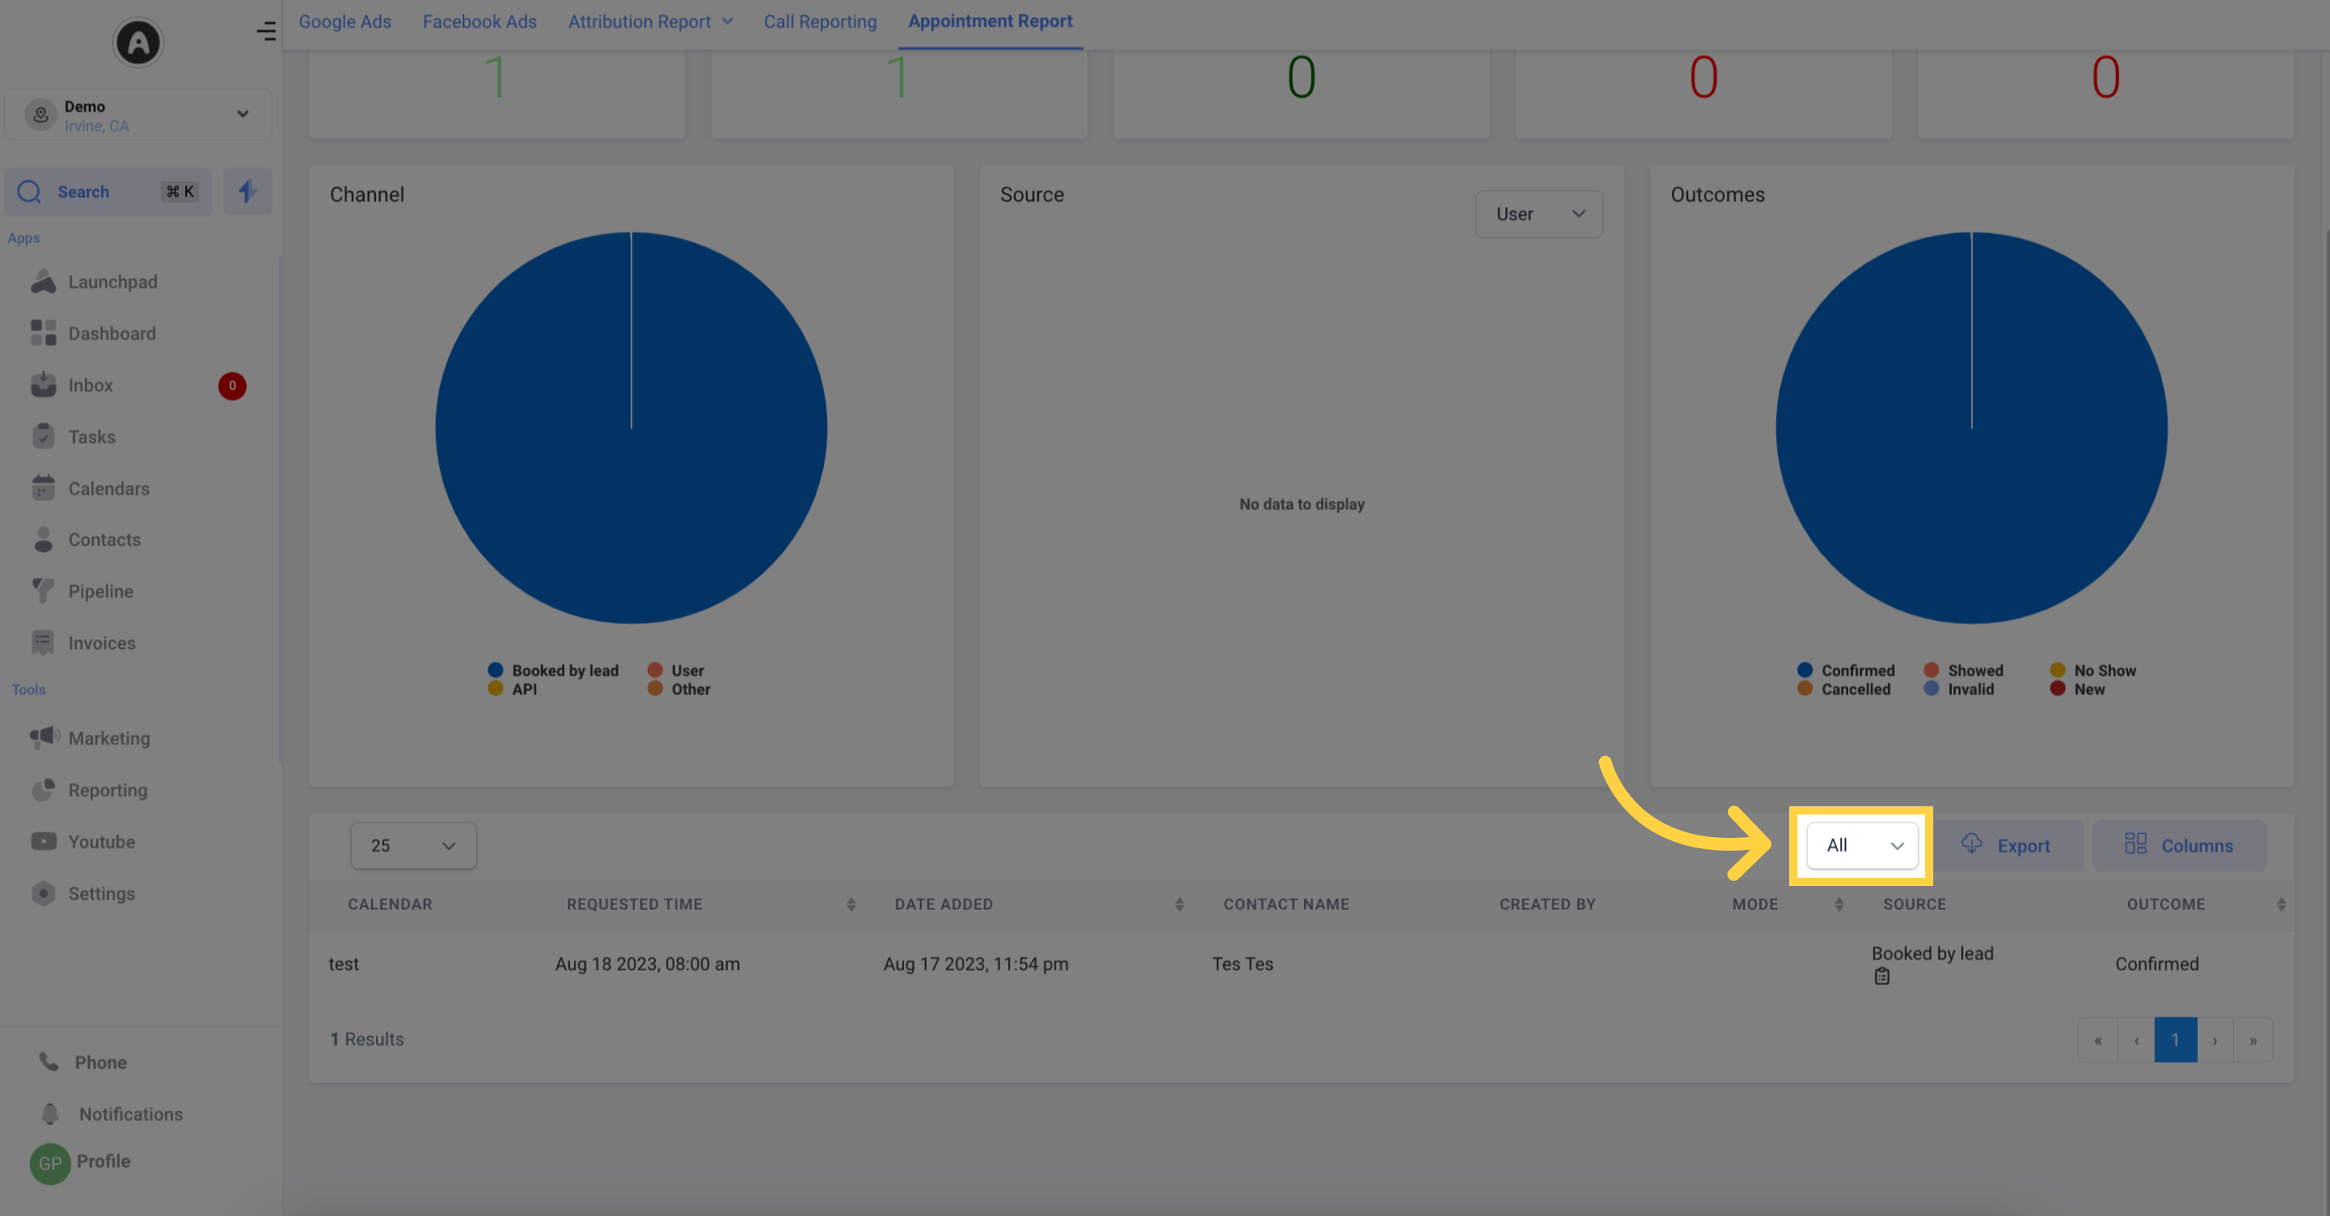Click the Pipeline icon in sidebar
Viewport: 2330px width, 1216px height.
(43, 591)
